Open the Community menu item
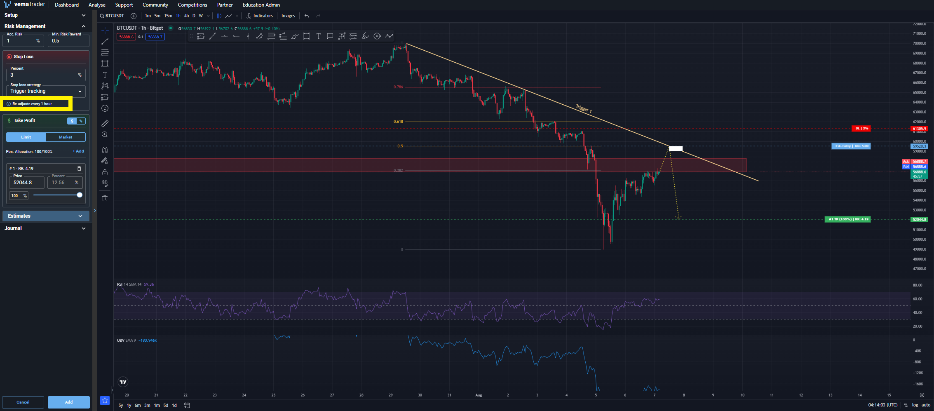Screen dimensions: 934x411 tap(155, 5)
